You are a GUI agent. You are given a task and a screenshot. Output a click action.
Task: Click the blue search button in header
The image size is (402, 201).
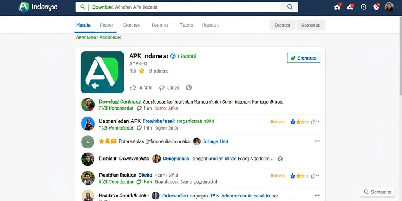tap(290, 7)
